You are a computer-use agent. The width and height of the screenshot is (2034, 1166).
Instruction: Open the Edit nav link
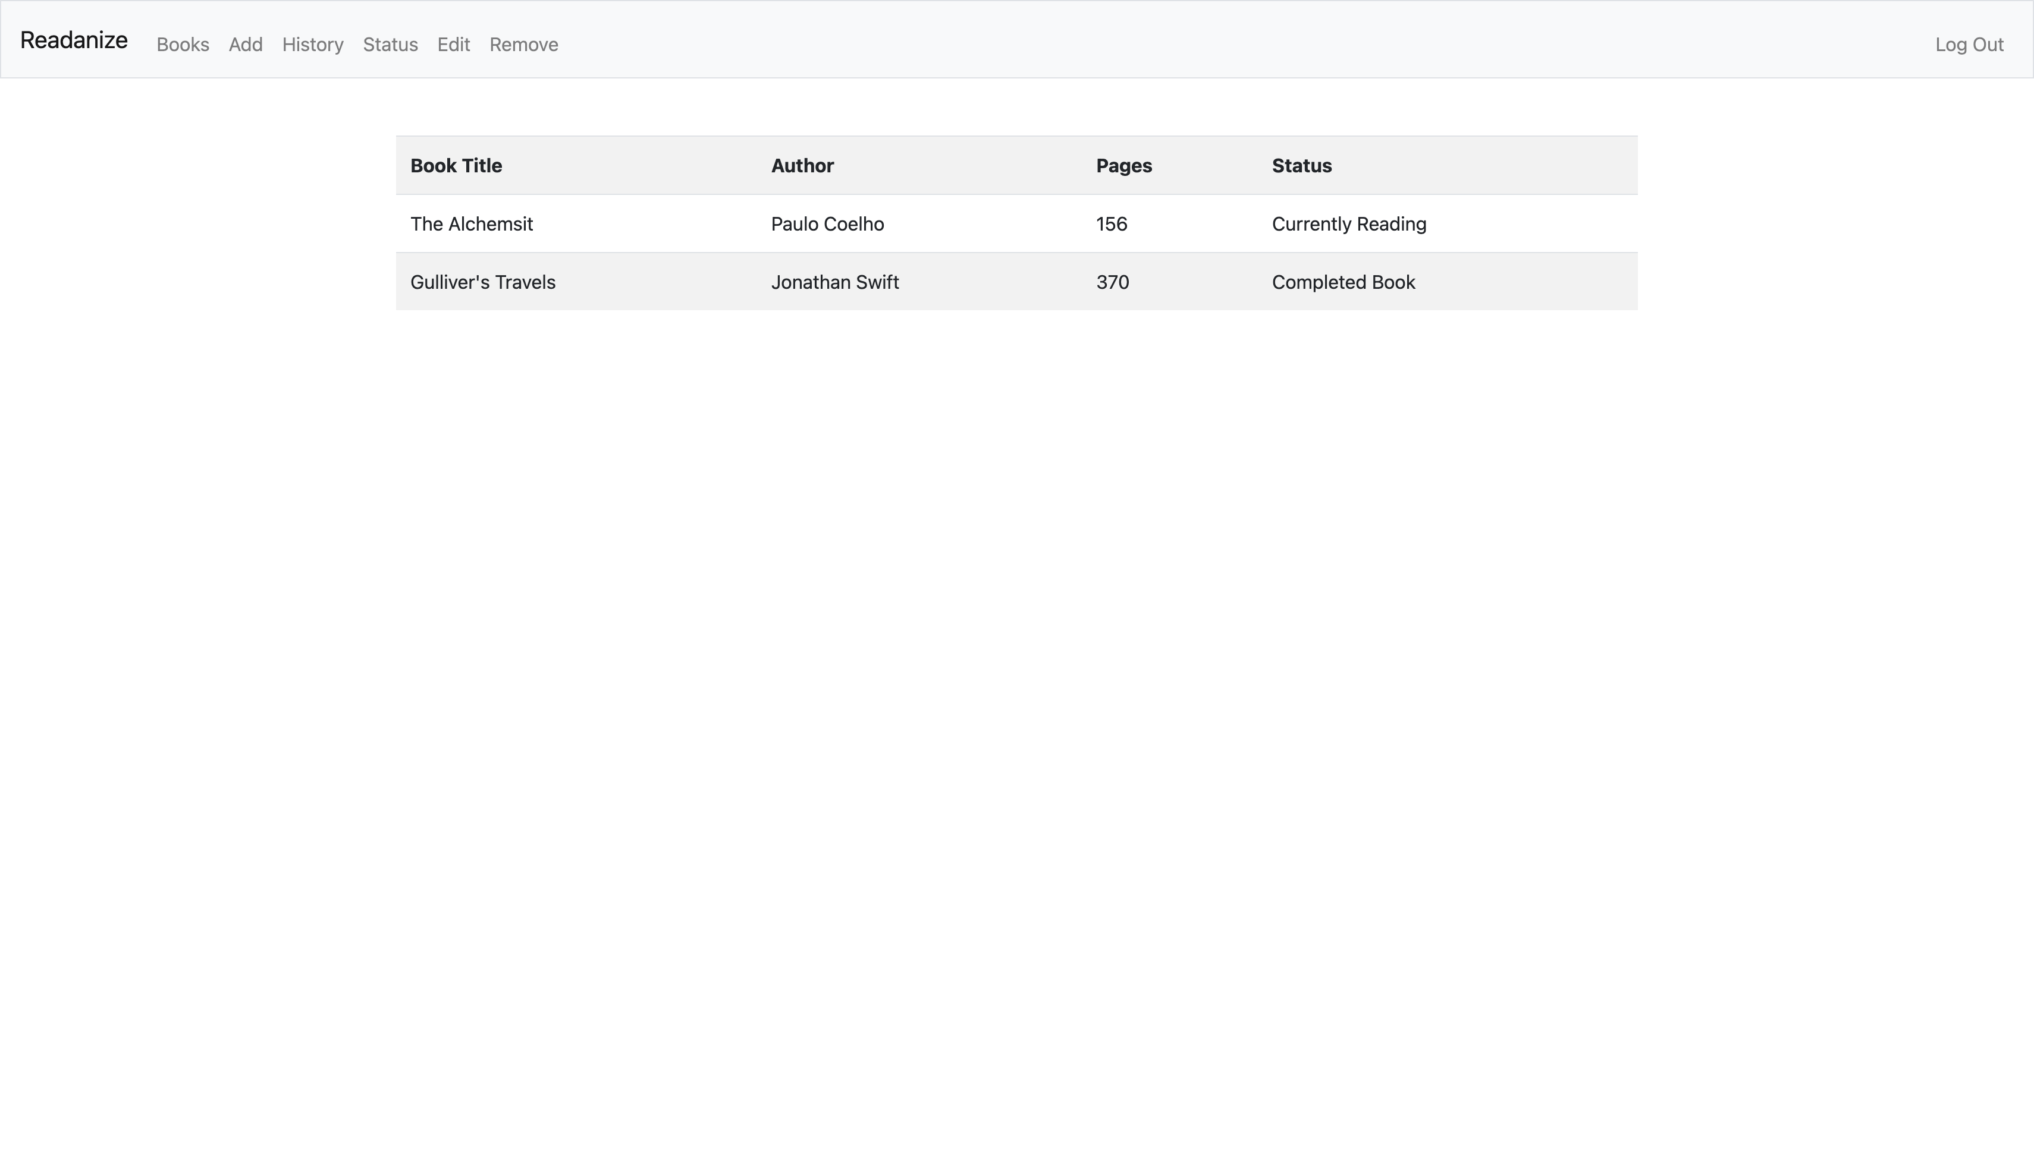[454, 45]
